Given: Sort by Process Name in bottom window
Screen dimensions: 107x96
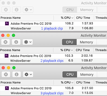Looking at the screenshot, I should point(10,82).
